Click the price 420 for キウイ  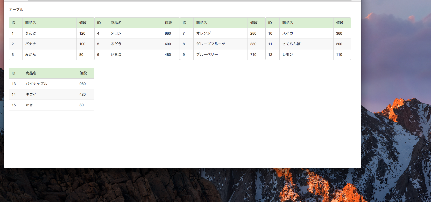[x=86, y=94]
